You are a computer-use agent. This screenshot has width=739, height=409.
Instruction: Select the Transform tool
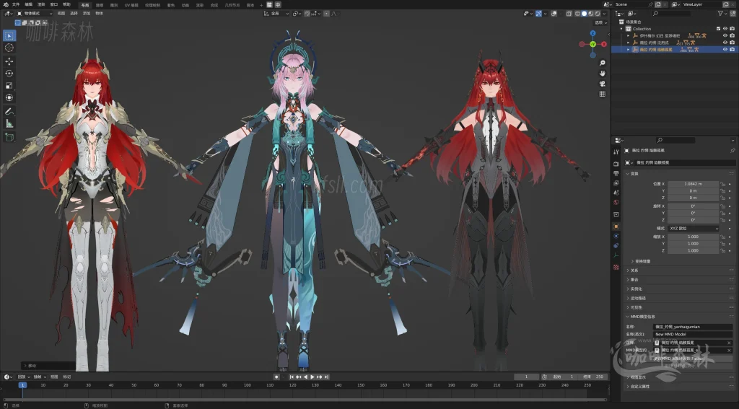point(9,97)
